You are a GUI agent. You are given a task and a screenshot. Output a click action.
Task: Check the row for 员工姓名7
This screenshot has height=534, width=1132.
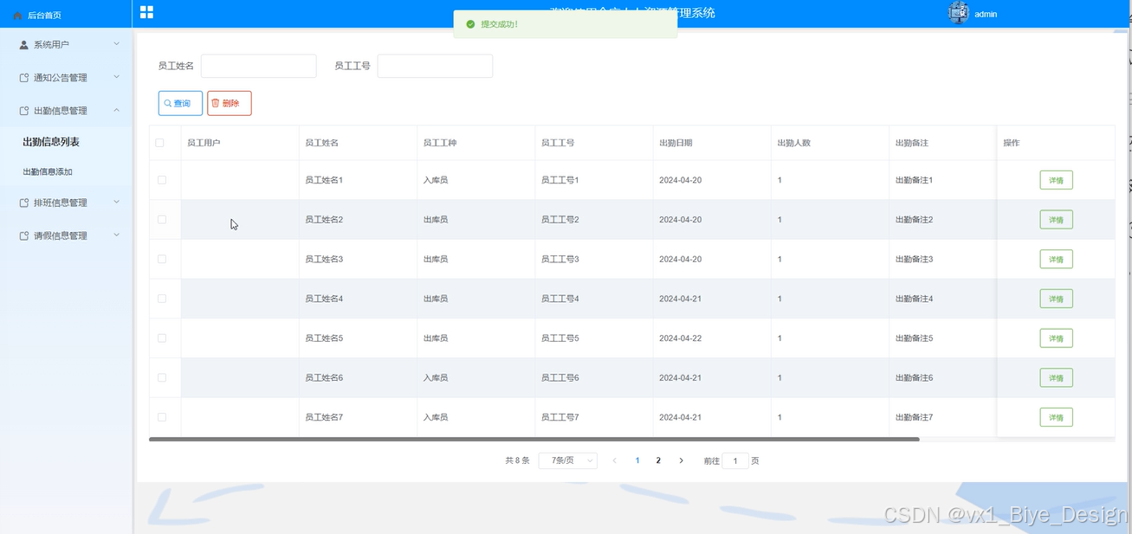[162, 417]
